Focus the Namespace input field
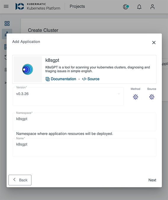The height and width of the screenshot is (200, 168). [84, 122]
